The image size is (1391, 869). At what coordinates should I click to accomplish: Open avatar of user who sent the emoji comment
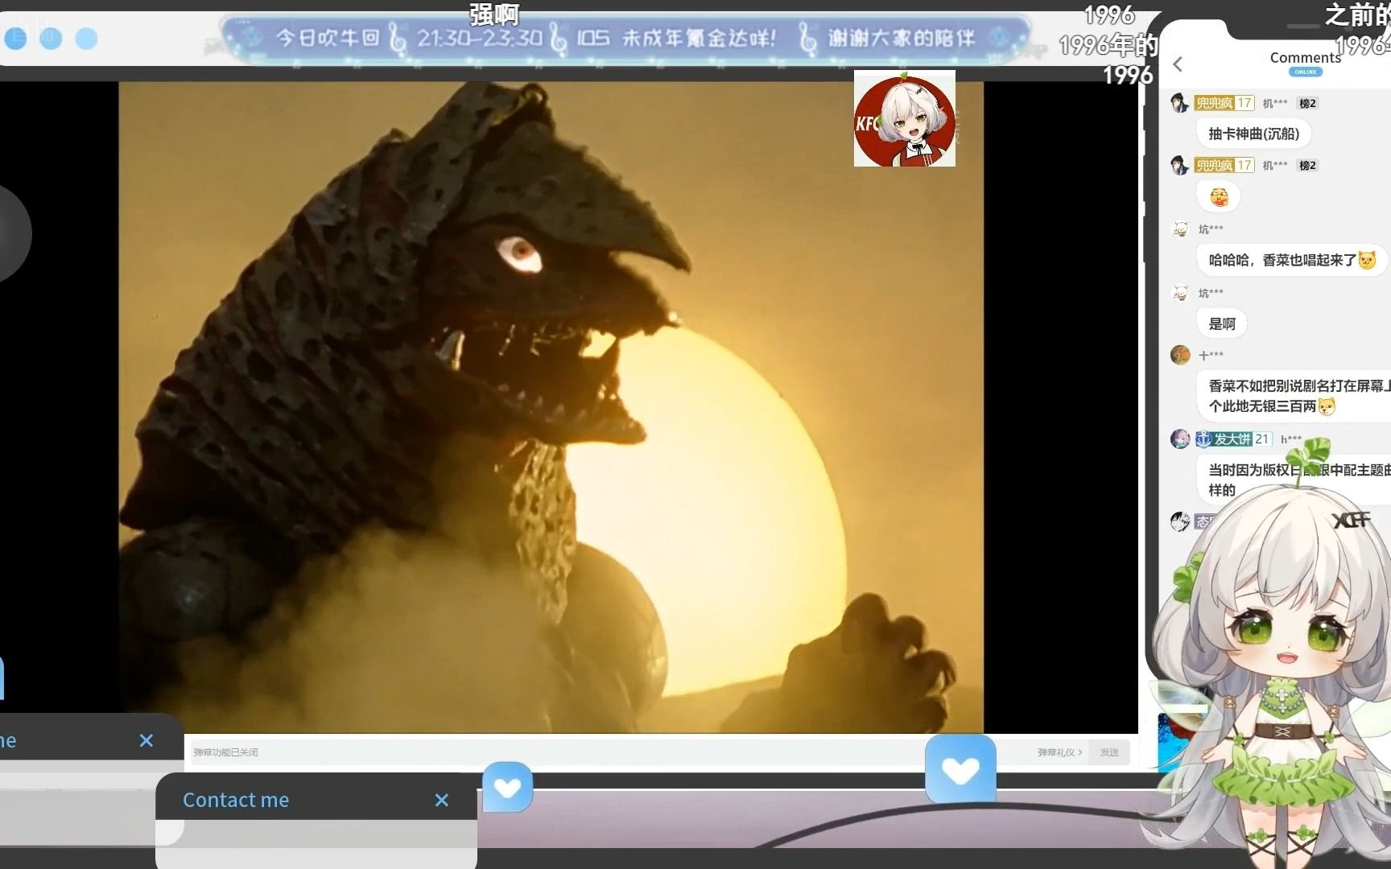tap(1180, 165)
